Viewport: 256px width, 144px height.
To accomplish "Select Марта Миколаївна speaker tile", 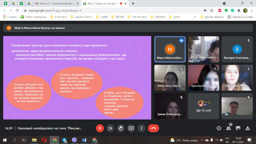I will pyautogui.click(x=170, y=49).
